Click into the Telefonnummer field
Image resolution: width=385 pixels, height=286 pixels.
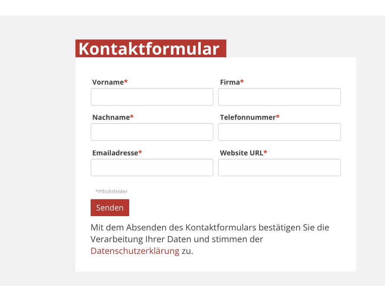(279, 132)
